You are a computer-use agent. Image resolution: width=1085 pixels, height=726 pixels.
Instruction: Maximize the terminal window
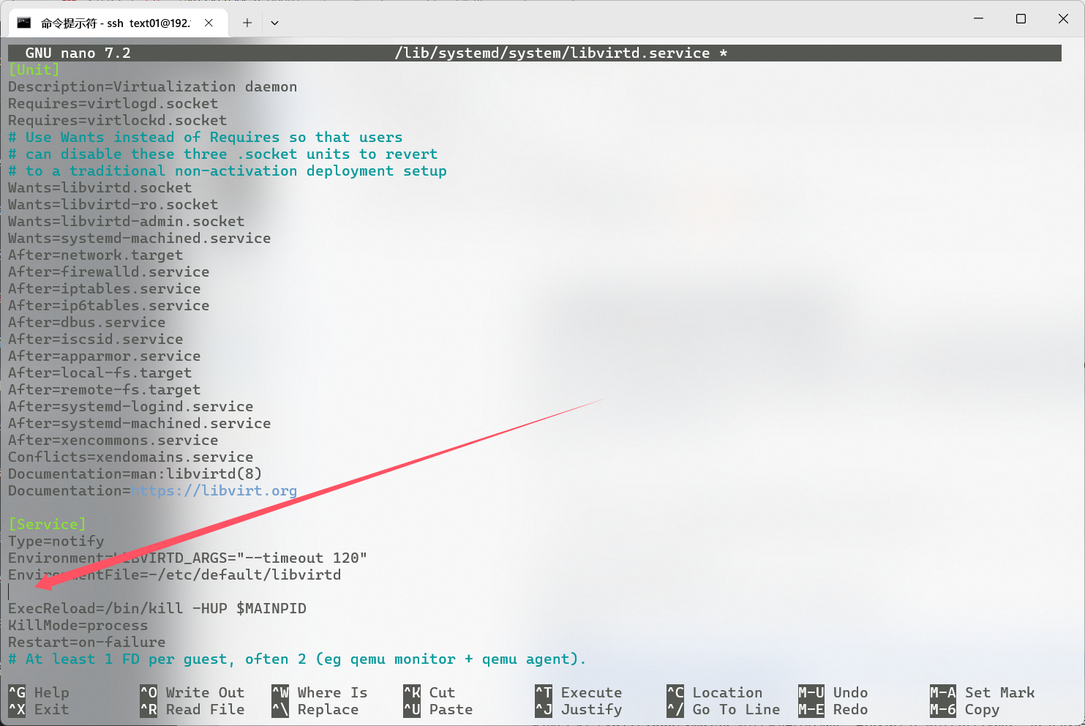coord(1021,19)
